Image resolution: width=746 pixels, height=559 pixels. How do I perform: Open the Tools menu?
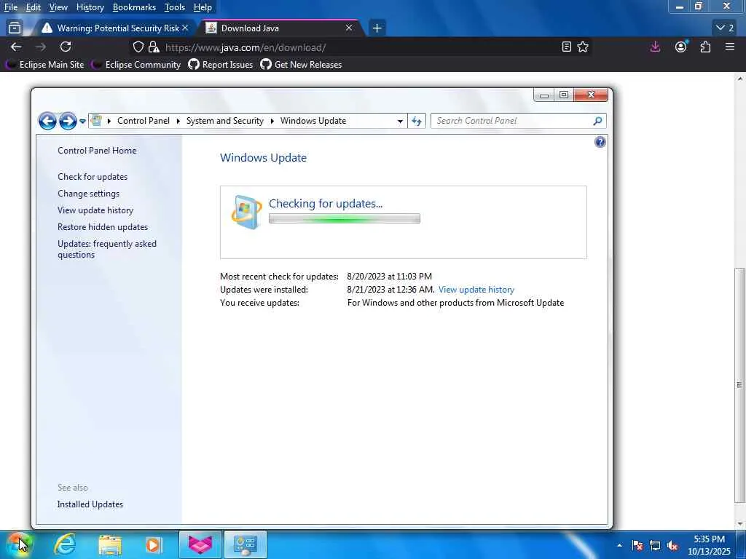pyautogui.click(x=175, y=7)
